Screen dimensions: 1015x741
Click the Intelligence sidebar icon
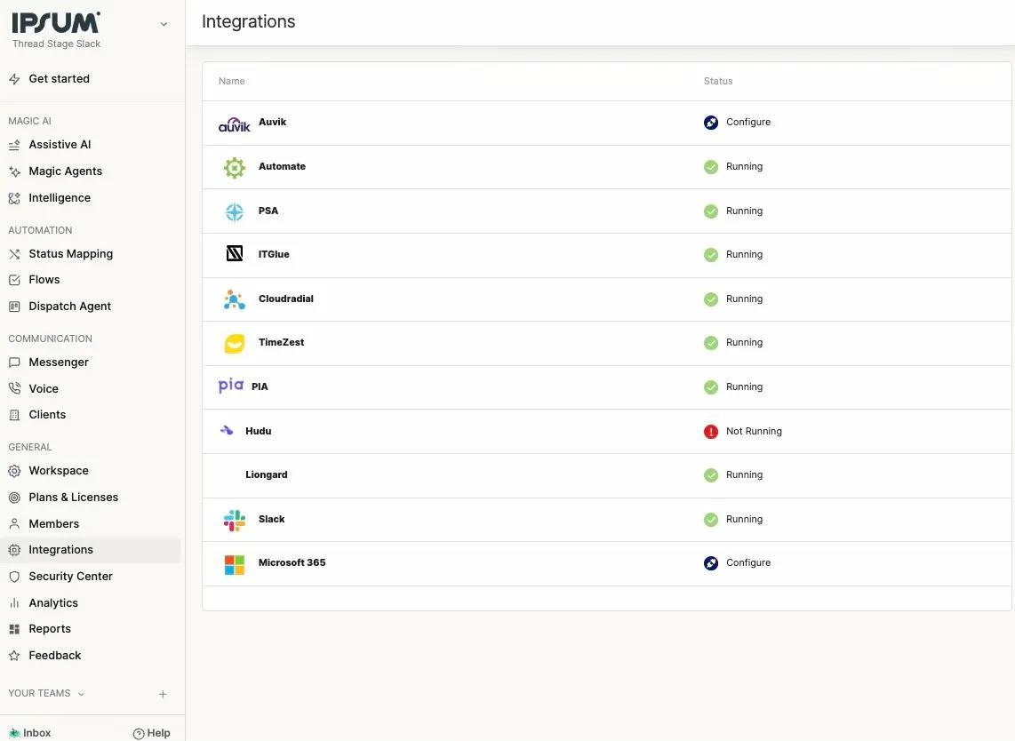coord(14,198)
